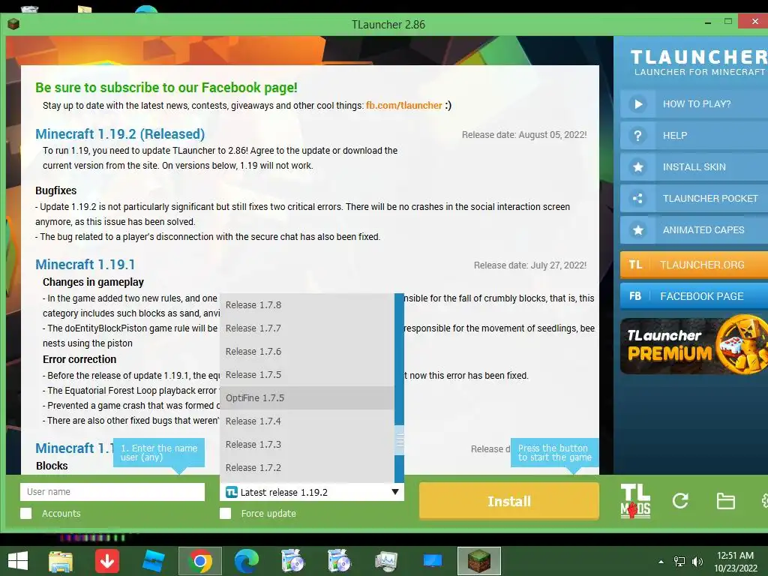Open the first disc installer taskbar icon
Viewport: 768px width, 576px height.
293,561
